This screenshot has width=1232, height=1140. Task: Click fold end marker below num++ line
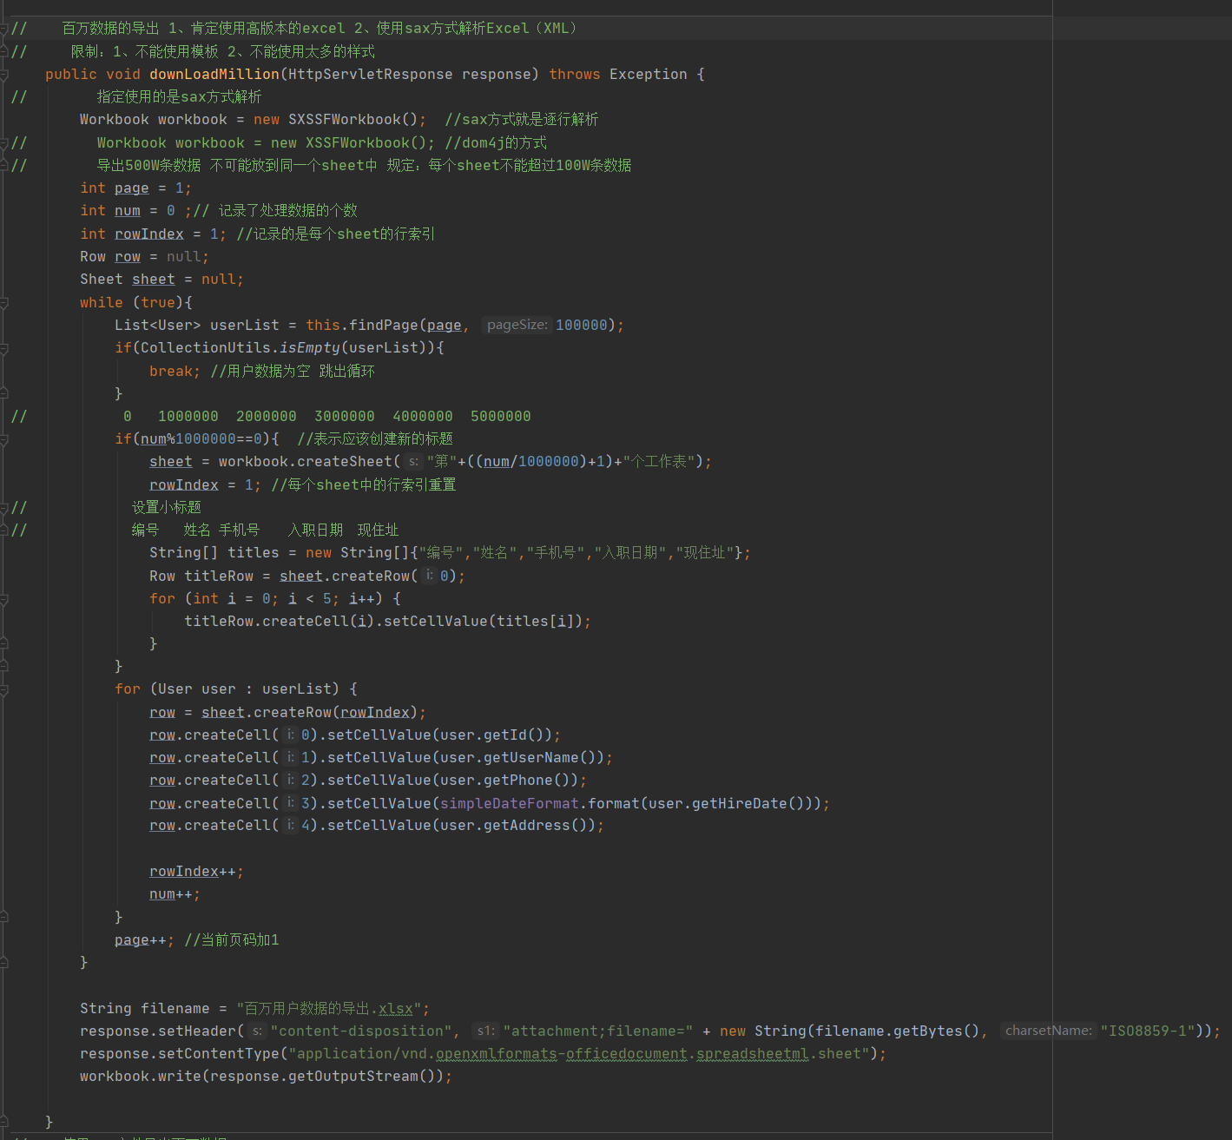(x=3, y=917)
